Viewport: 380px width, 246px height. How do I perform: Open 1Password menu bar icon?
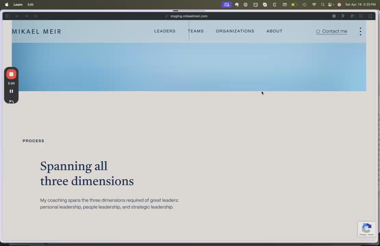pyautogui.click(x=245, y=4)
